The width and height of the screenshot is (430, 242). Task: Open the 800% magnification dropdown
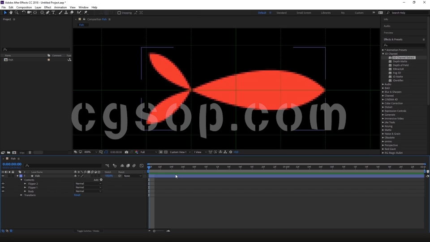91,152
